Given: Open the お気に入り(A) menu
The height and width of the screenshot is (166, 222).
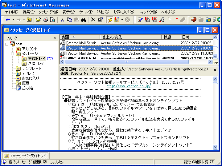Looking at the screenshot, I should pos(124,12).
